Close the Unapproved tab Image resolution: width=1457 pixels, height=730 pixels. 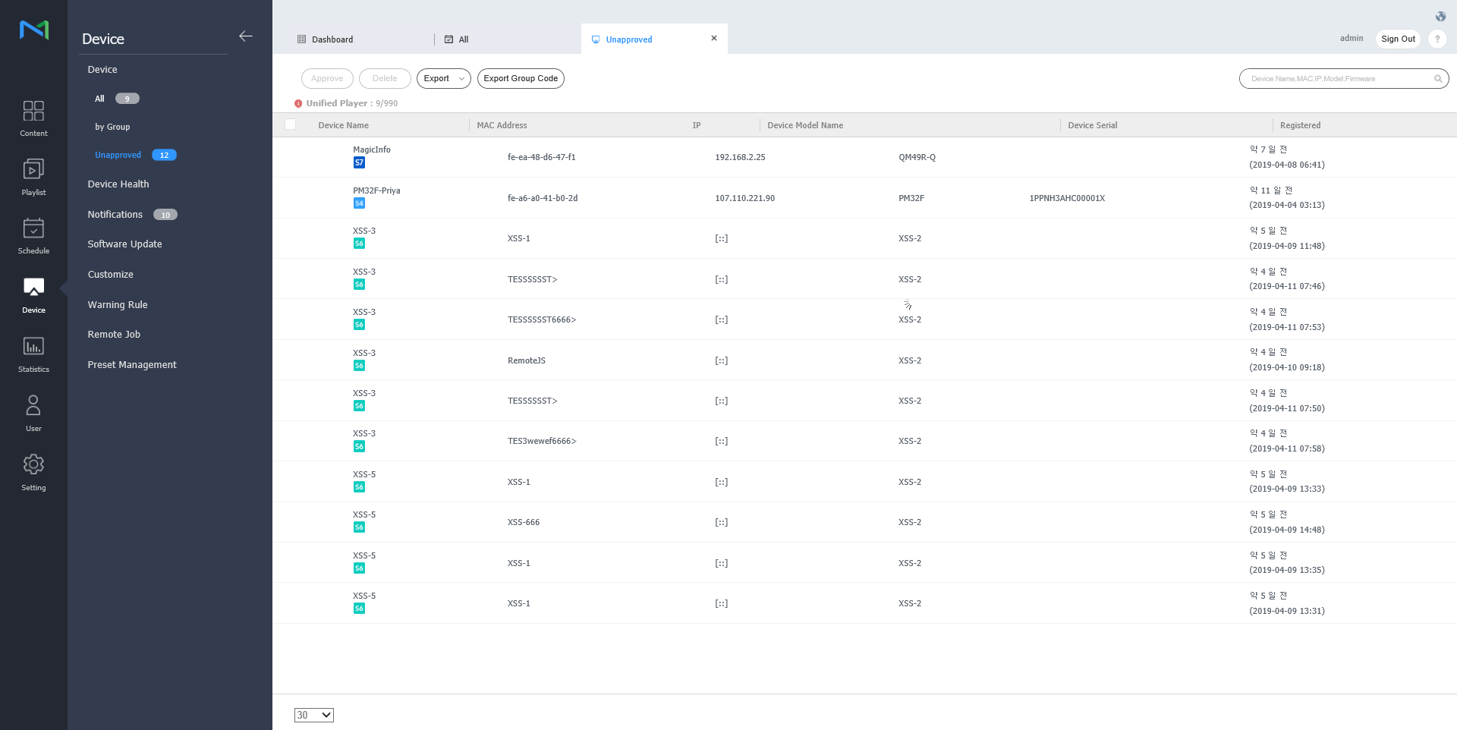[713, 39]
